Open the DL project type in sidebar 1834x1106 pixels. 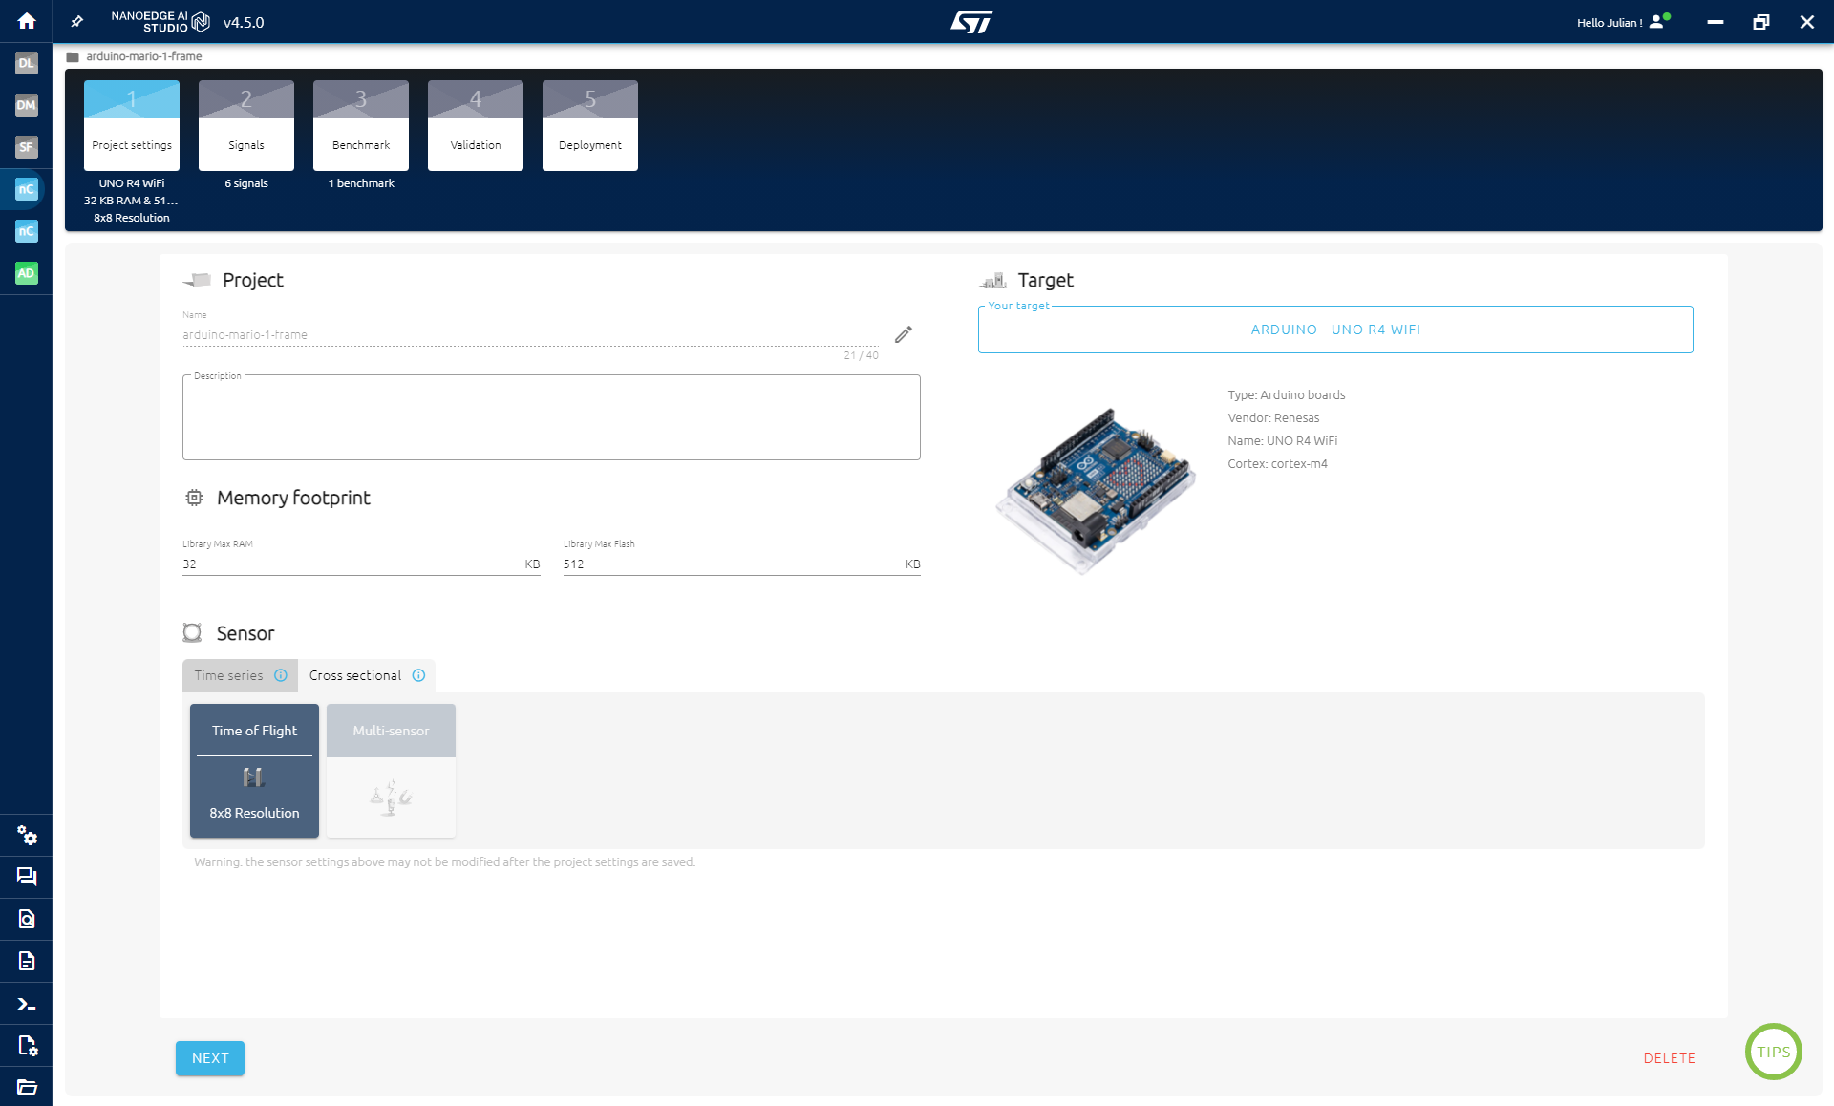[x=26, y=63]
